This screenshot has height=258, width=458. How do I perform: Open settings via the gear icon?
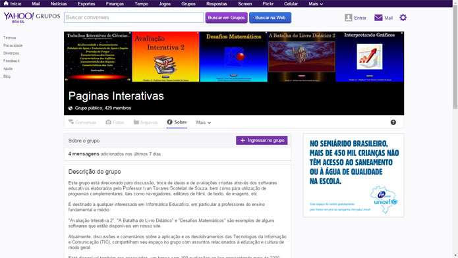[403, 18]
